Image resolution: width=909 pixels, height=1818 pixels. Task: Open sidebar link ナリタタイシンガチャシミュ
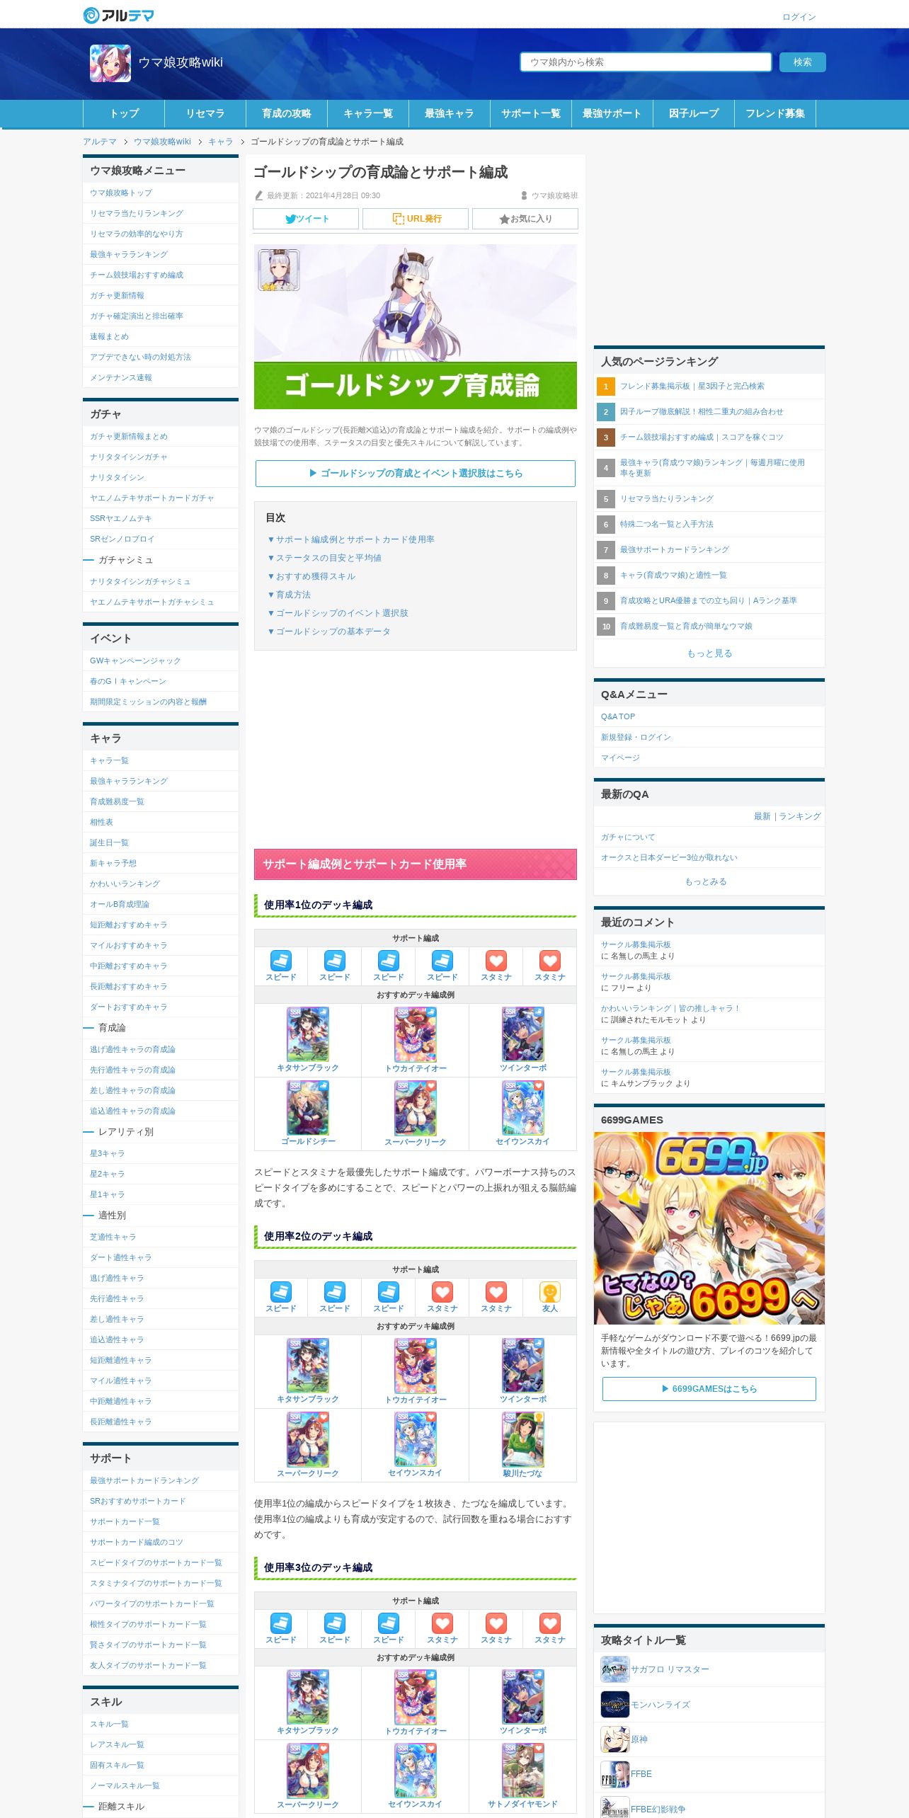point(140,581)
